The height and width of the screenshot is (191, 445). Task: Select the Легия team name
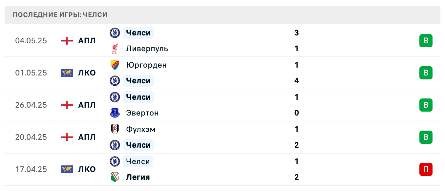pos(137,177)
